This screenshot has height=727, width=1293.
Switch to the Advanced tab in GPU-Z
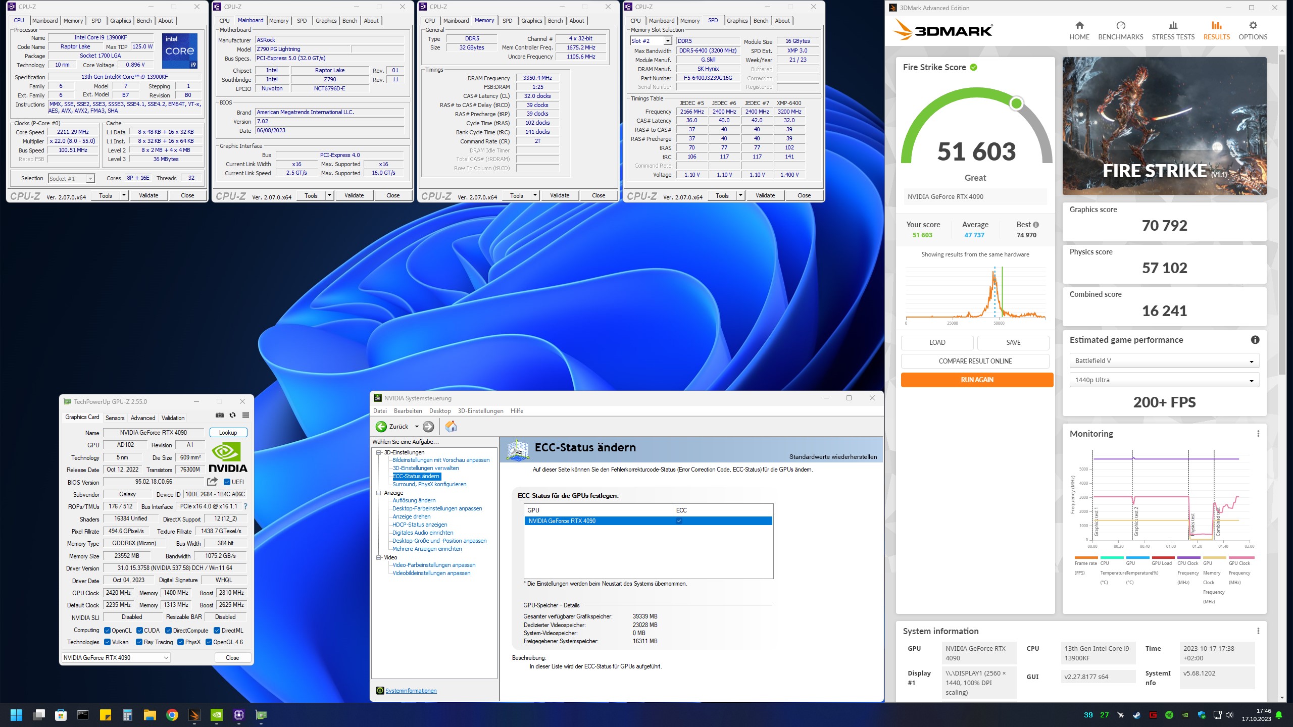pos(143,418)
